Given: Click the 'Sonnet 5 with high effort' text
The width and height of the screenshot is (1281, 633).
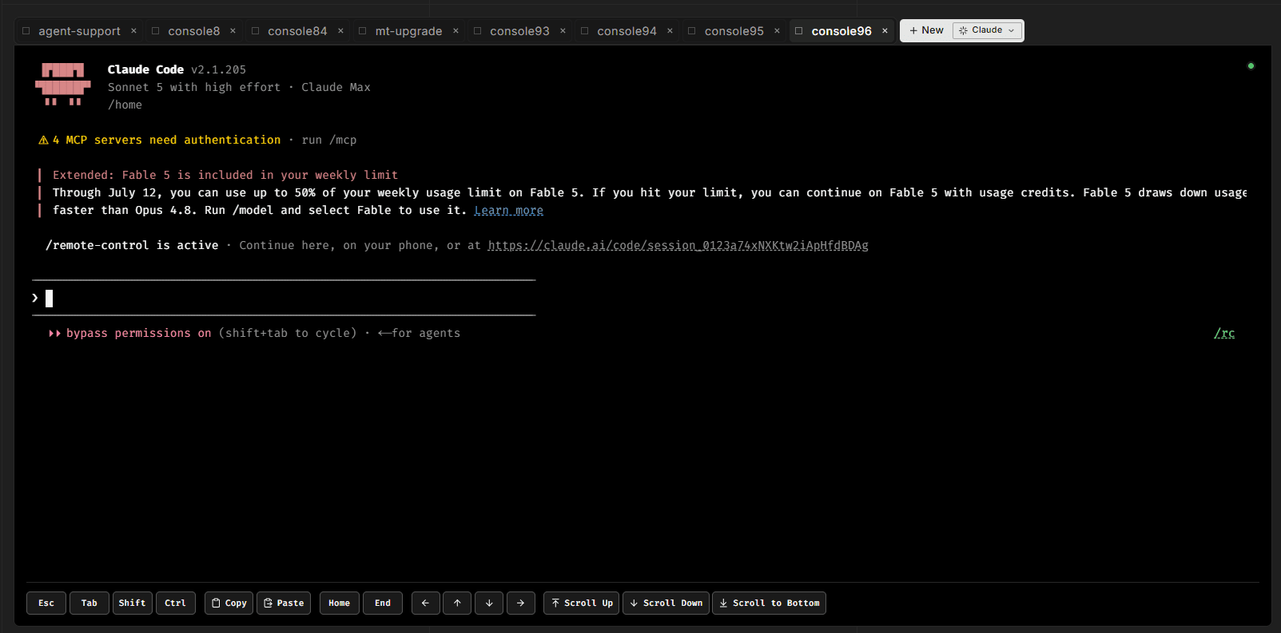Looking at the screenshot, I should point(194,87).
